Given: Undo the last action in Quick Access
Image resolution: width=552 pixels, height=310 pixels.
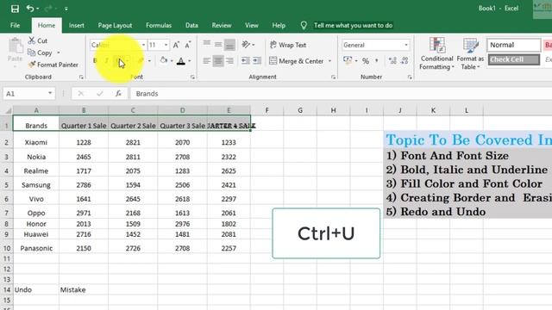Looking at the screenshot, I should pyautogui.click(x=30, y=9).
